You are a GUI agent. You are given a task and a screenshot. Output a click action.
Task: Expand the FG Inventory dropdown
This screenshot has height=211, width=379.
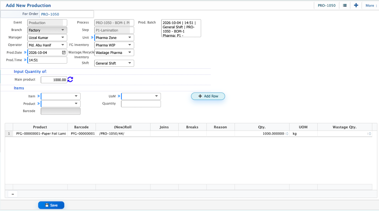114,45
